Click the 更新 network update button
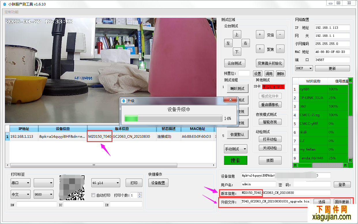The width and height of the screenshot is (358, 224). coord(332,68)
